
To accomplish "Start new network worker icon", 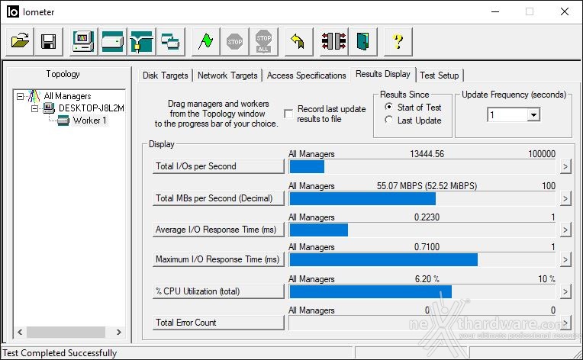I will 141,41.
